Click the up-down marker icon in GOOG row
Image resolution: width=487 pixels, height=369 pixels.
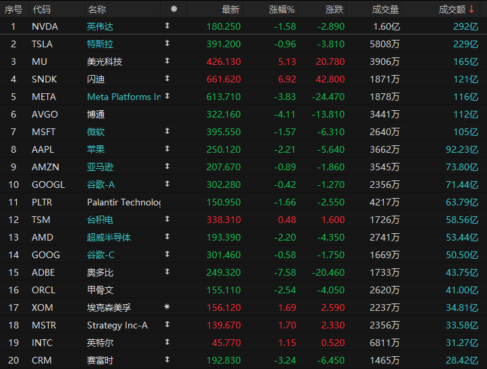[167, 254]
